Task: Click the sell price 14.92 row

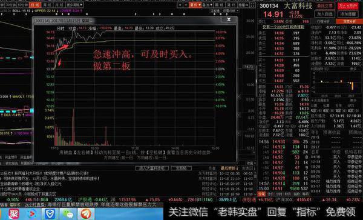Action: point(284,54)
